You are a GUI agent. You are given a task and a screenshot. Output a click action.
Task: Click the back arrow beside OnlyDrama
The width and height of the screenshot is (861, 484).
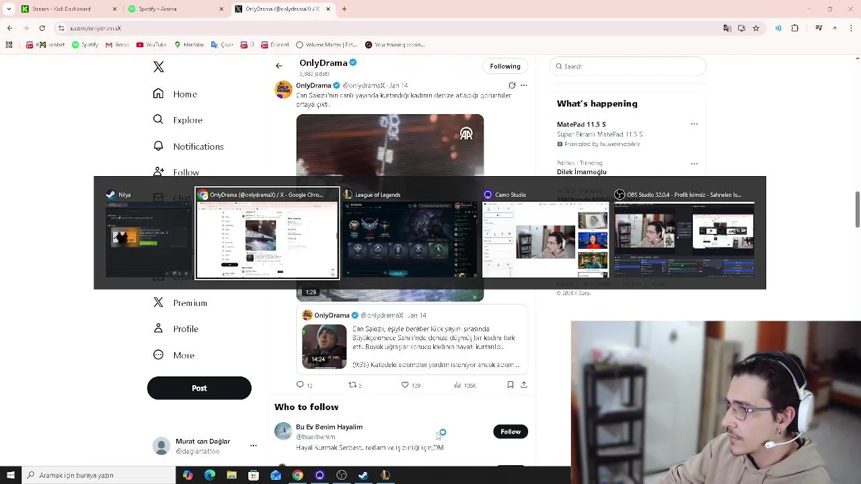tap(279, 66)
